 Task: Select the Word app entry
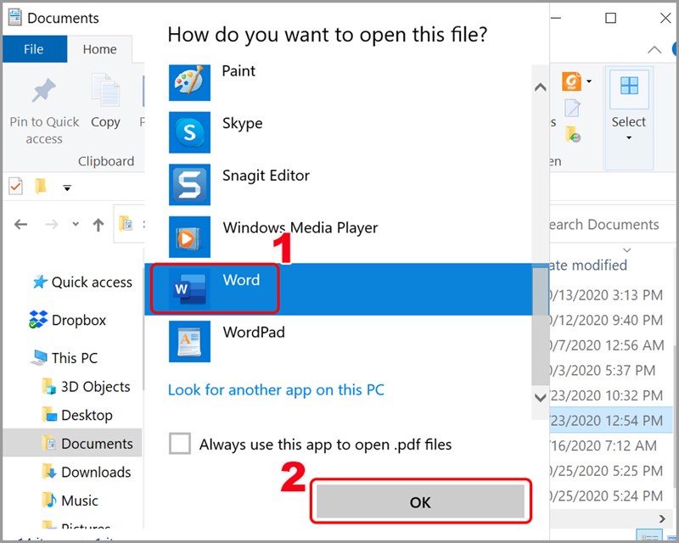[x=241, y=280]
